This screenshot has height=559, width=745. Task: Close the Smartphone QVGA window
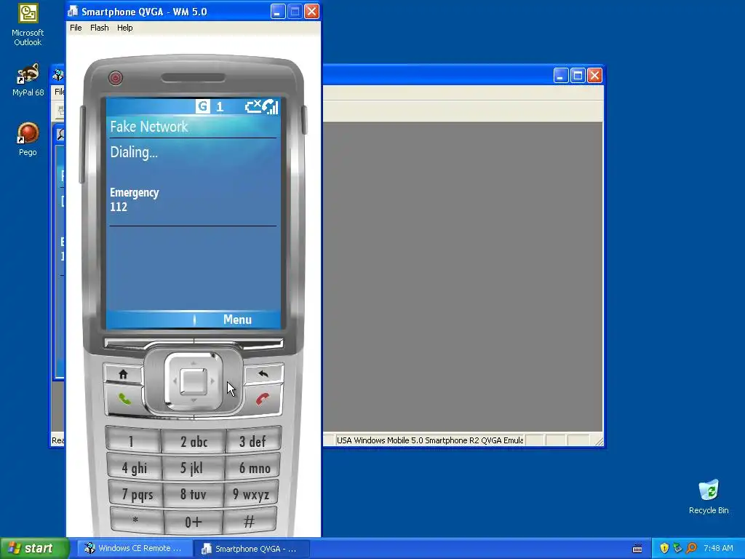(311, 12)
